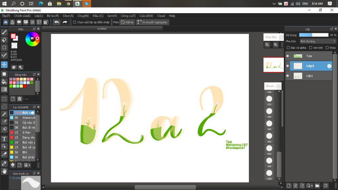Click the Undo arrow

56,22
